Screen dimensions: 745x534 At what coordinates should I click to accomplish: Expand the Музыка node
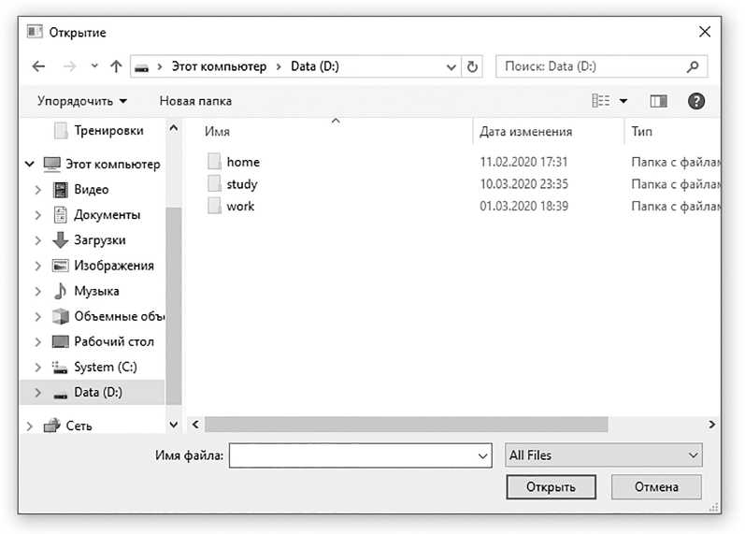pos(38,291)
